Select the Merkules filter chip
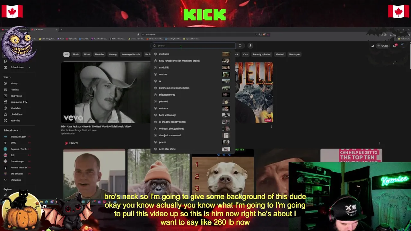Viewport: 411px width, 231px height. [99, 54]
